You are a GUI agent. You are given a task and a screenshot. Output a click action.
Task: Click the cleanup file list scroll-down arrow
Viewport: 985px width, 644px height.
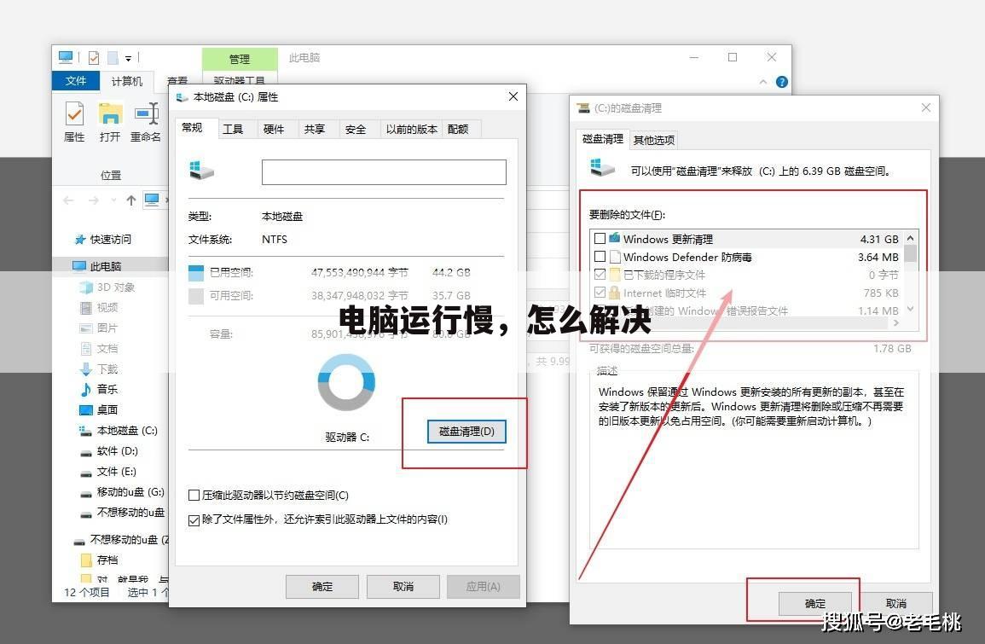910,309
